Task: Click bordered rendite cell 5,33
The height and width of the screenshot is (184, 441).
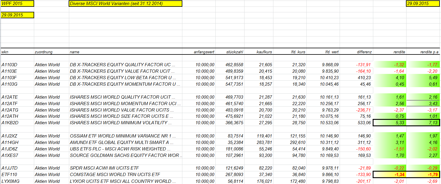Action: coord(389,122)
